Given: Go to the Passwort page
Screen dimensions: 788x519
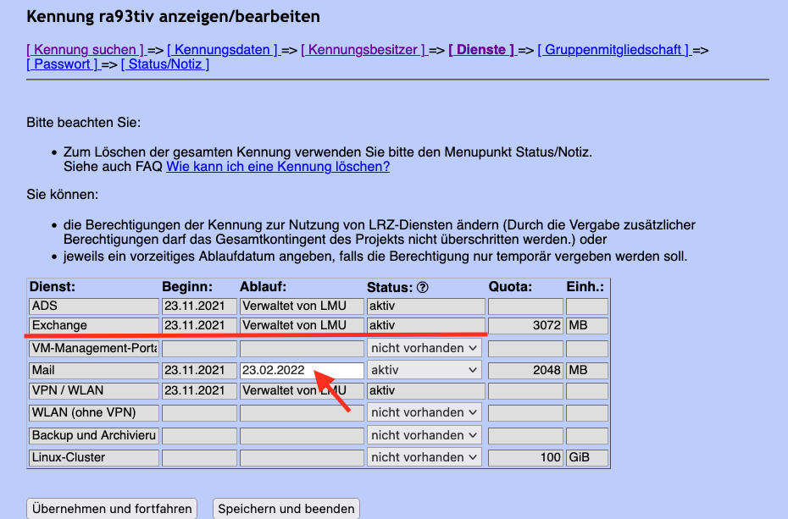Looking at the screenshot, I should coord(63,64).
